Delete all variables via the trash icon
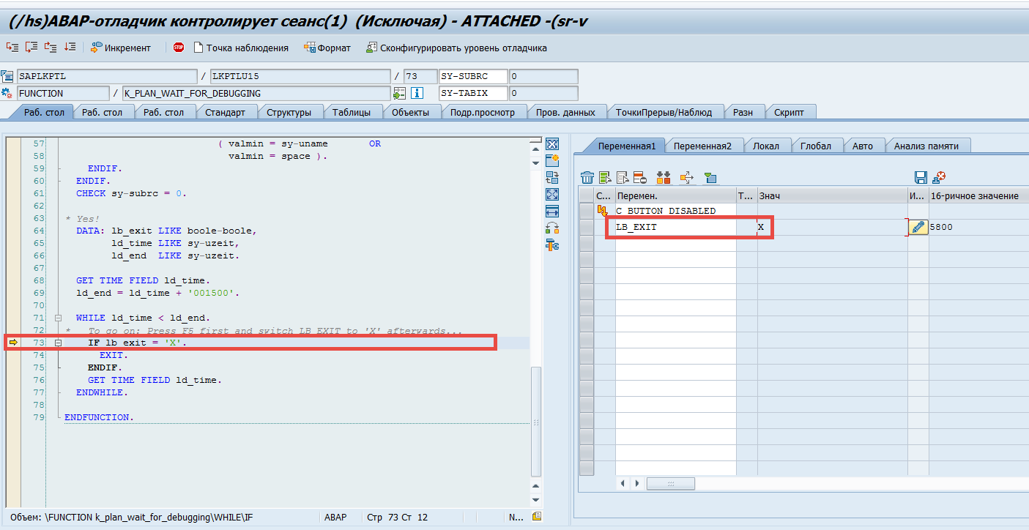Viewport: 1029px width, 530px height. (x=588, y=176)
